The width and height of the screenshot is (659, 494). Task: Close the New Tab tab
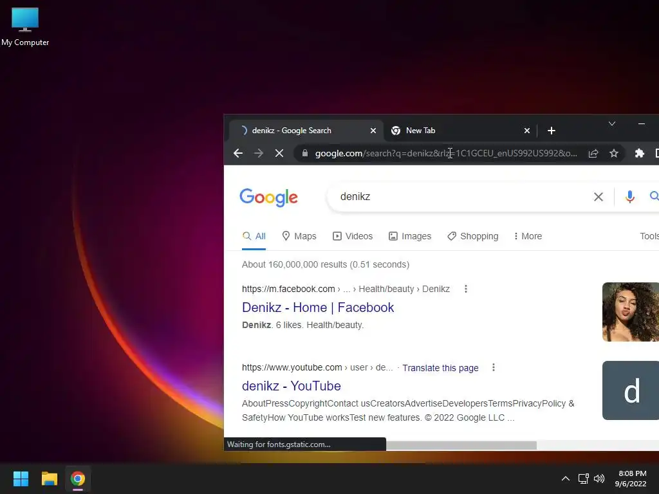(x=527, y=131)
